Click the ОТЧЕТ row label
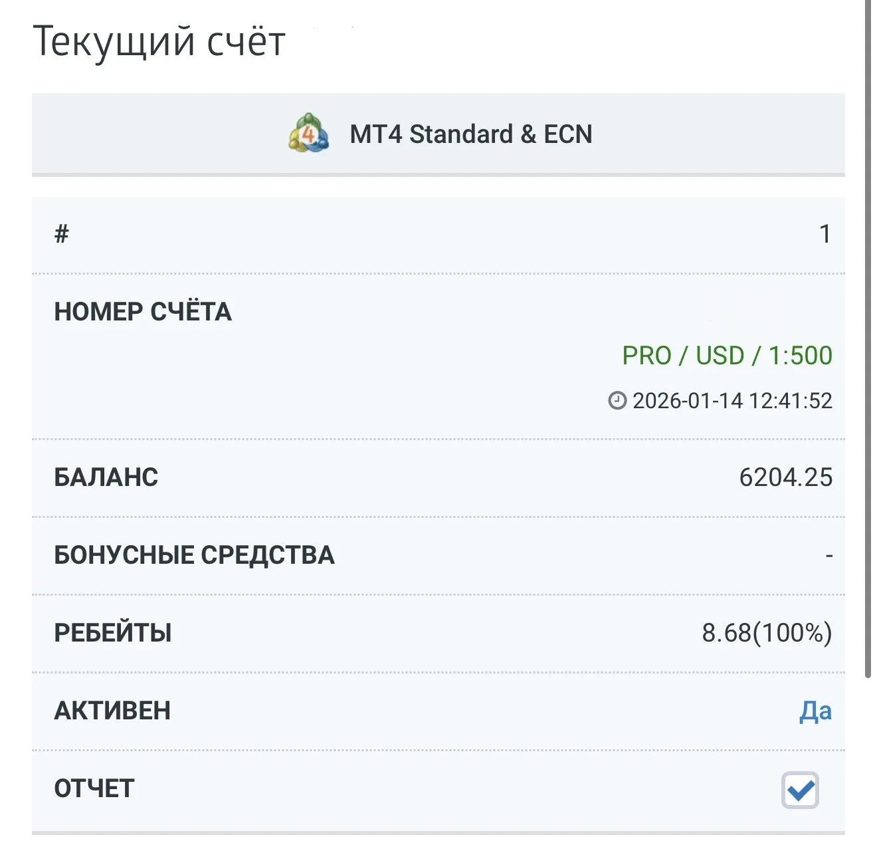This screenshot has height=847, width=877. [94, 788]
